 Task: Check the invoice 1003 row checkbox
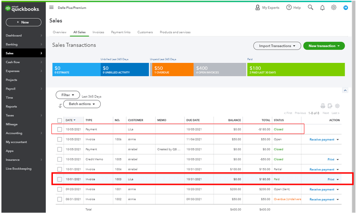60,179
